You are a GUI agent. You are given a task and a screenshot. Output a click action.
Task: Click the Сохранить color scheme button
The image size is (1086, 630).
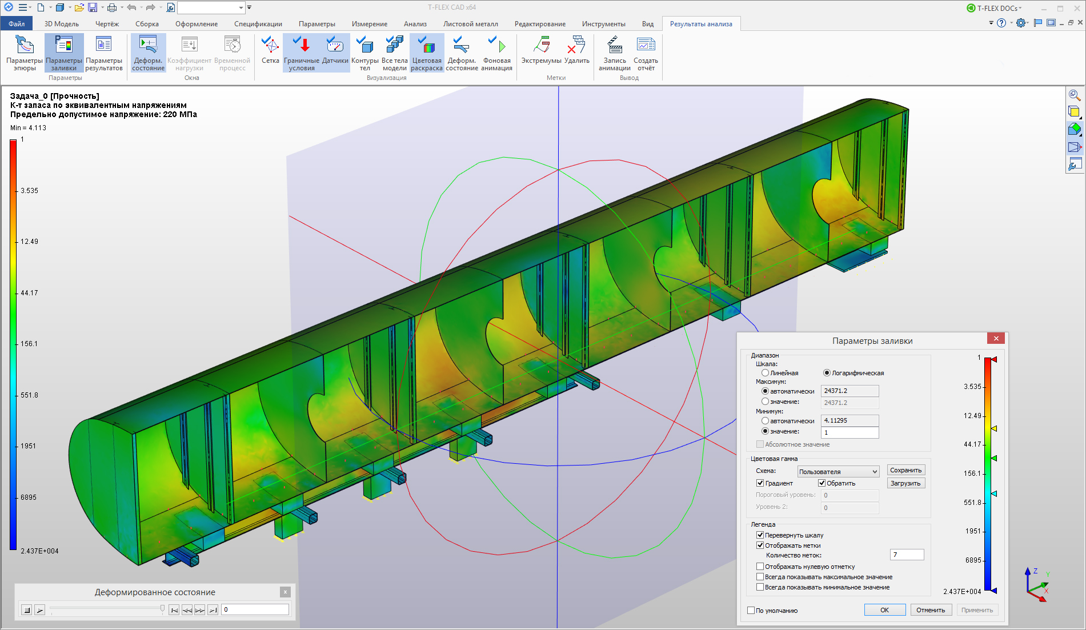(x=905, y=470)
